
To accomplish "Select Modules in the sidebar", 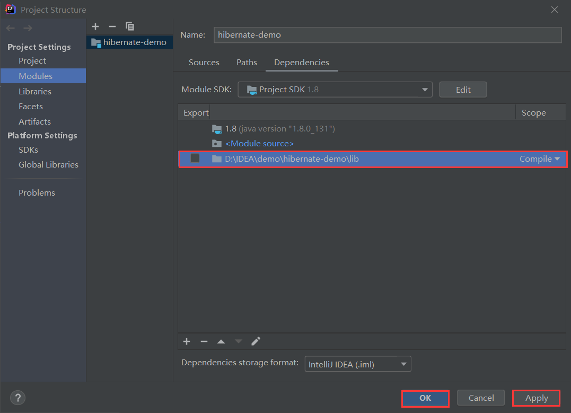I will tap(43, 76).
